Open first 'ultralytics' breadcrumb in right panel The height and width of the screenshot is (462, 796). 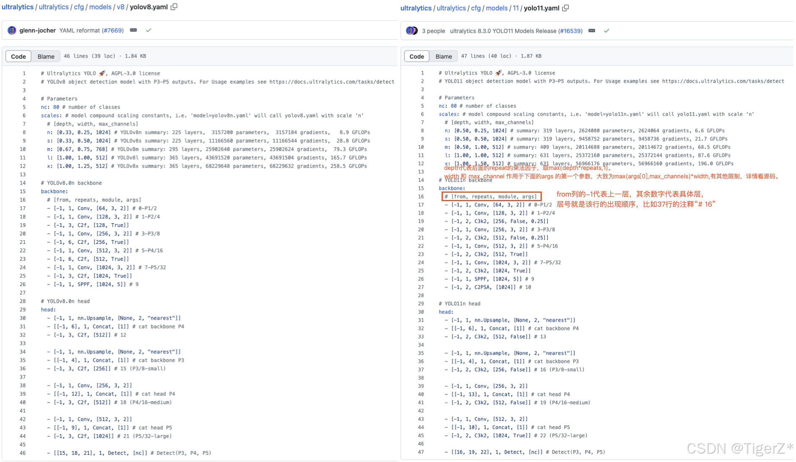[x=416, y=8]
